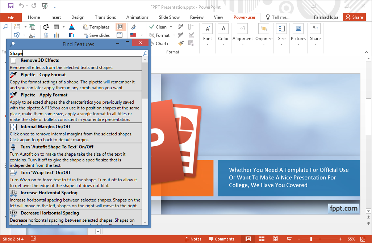The height and width of the screenshot is (243, 372).
Task: Toggle Notes pane in status bar
Action: (x=193, y=239)
